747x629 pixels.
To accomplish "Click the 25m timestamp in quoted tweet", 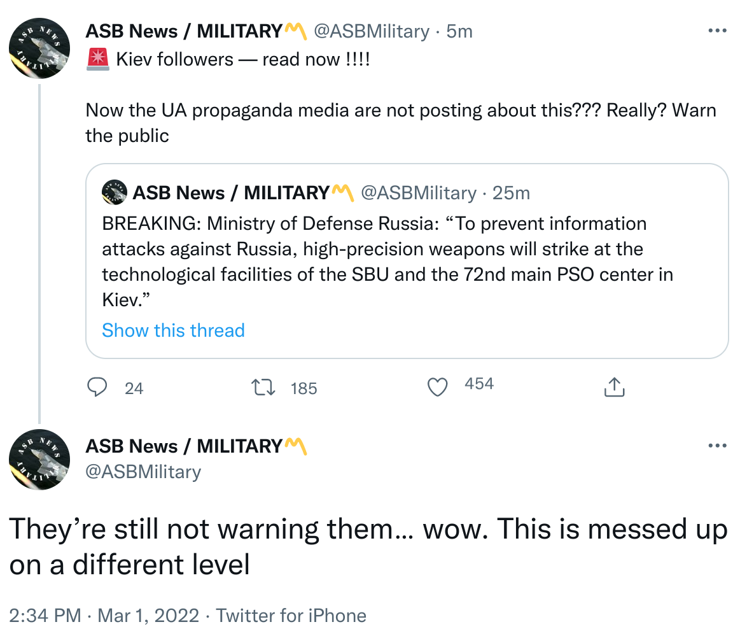I will click(511, 193).
